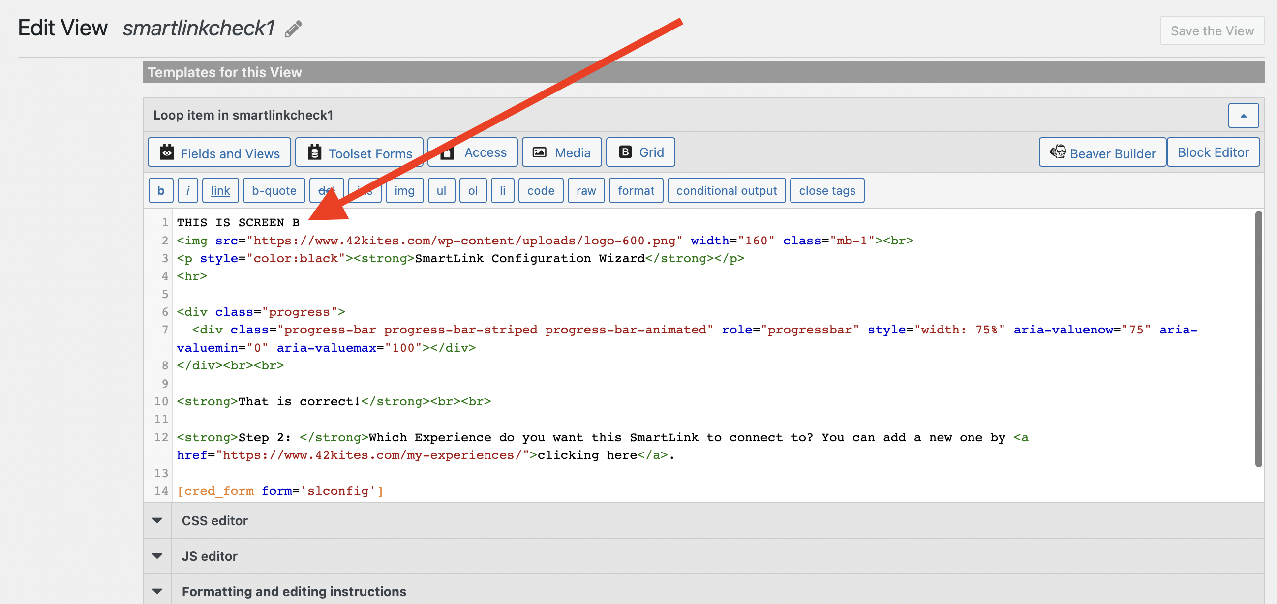Click the 'SmartLink Configuration Wizard' text
Screen dimensions: 1277x604
[x=529, y=259]
